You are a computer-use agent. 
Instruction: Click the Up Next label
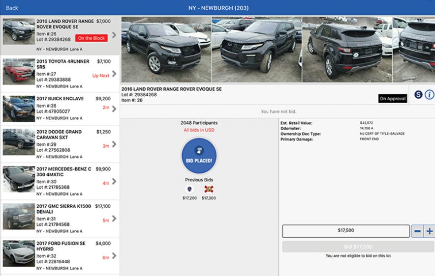point(101,76)
